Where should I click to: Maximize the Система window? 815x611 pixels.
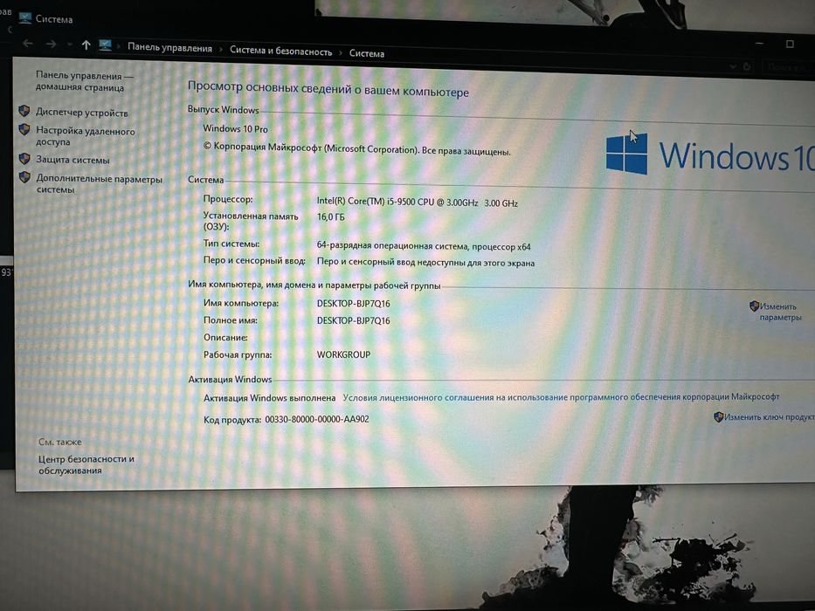[790, 44]
